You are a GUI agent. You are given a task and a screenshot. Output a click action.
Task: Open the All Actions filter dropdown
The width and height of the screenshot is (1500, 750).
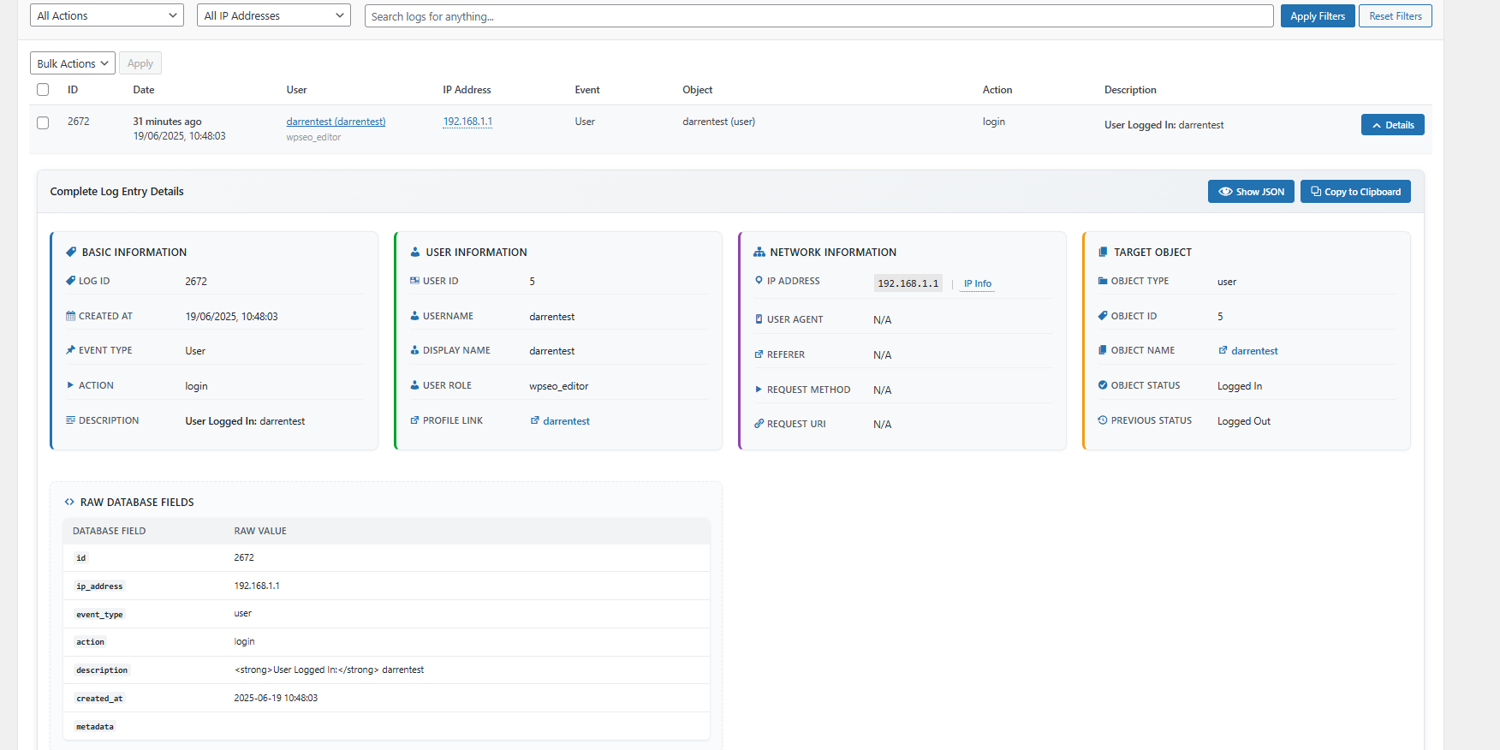107,15
